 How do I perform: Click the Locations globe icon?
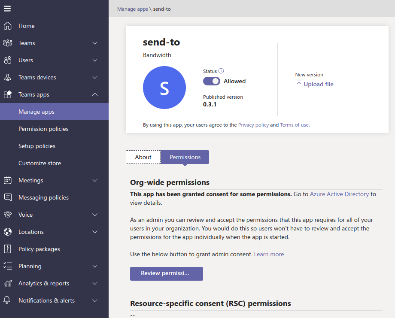(x=8, y=232)
